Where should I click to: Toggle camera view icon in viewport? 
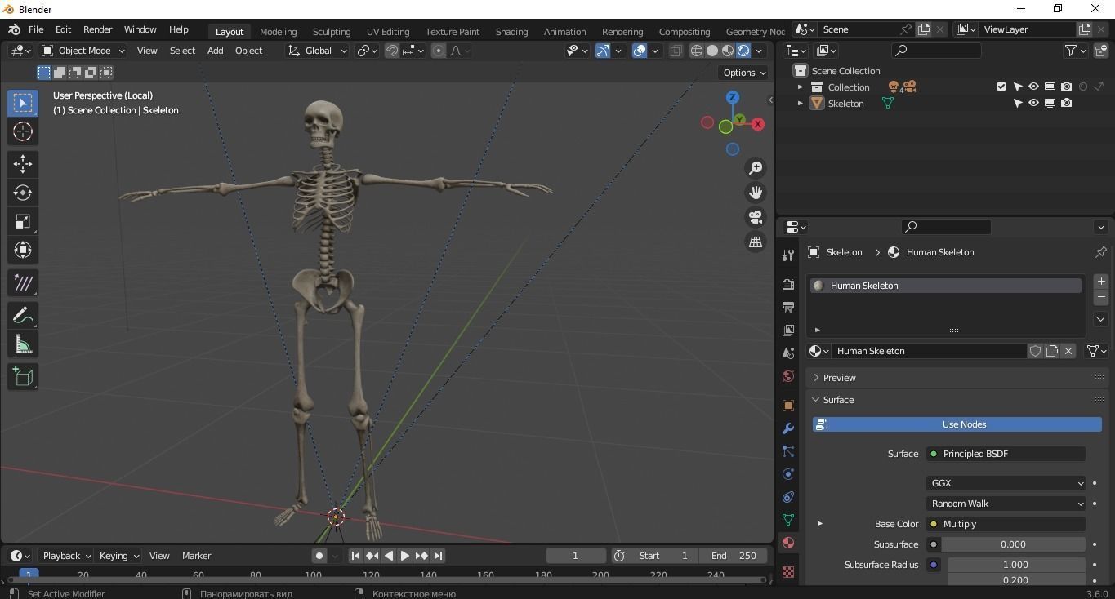756,217
